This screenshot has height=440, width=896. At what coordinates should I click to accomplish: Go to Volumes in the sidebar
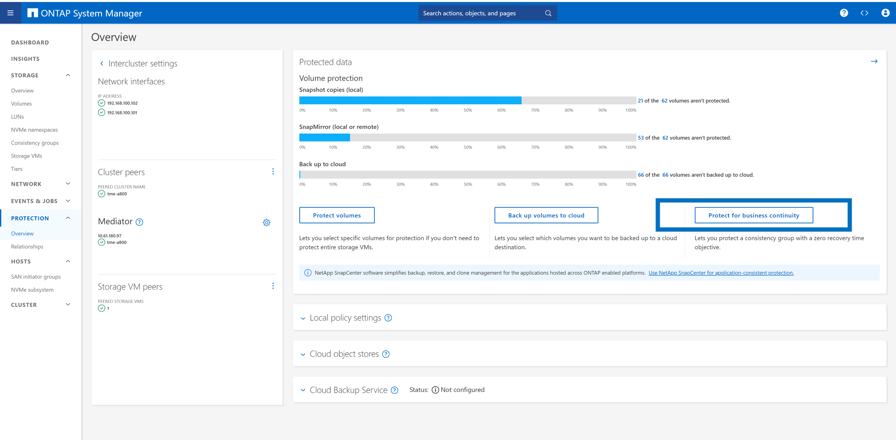pyautogui.click(x=21, y=104)
